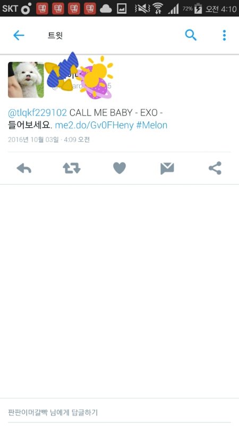The width and height of the screenshot is (239, 426).
Task: Open the three-dot overflow menu
Action: point(224,35)
